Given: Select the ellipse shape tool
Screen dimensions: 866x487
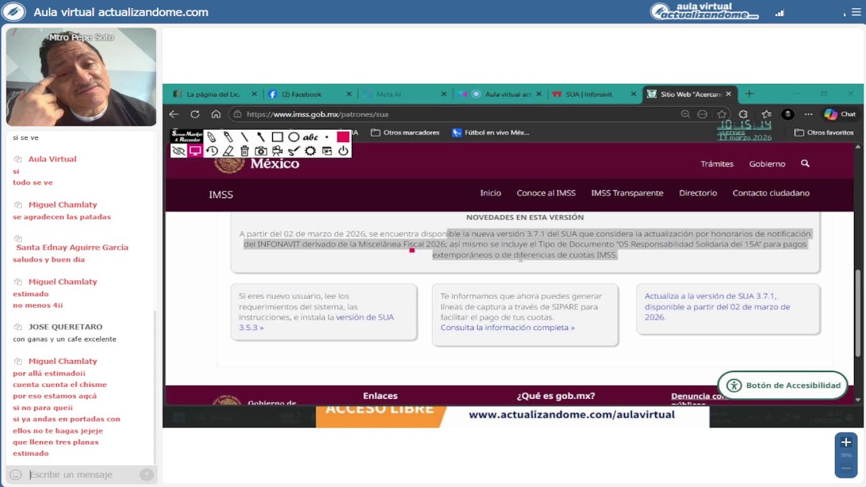Looking at the screenshot, I should (x=294, y=137).
